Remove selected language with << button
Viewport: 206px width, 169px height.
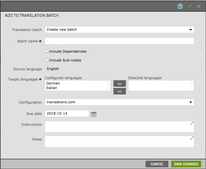[119, 91]
